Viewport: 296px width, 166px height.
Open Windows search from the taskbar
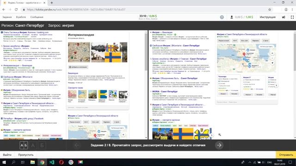pyautogui.click(x=13, y=162)
